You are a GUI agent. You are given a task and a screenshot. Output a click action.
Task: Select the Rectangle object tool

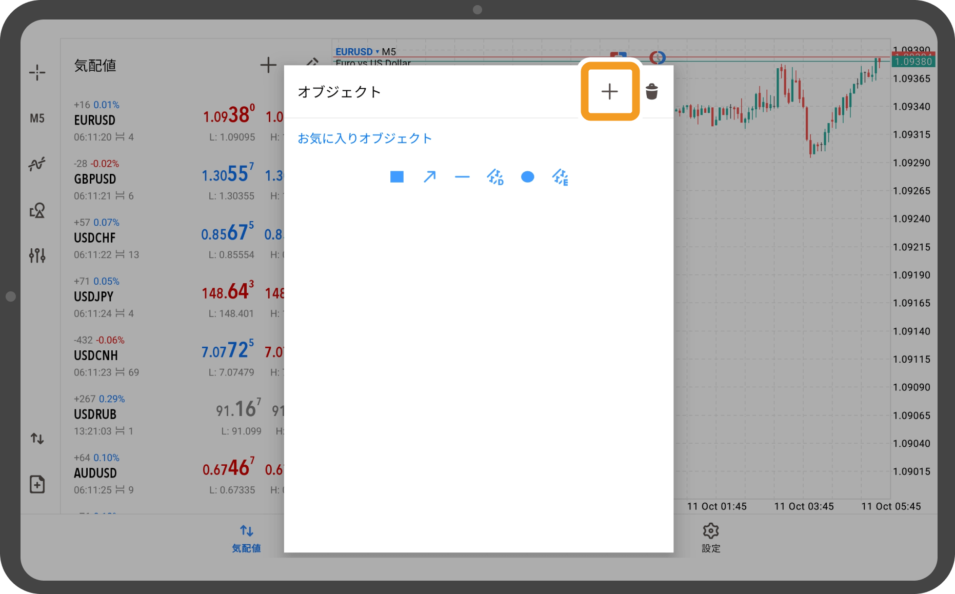[396, 176]
